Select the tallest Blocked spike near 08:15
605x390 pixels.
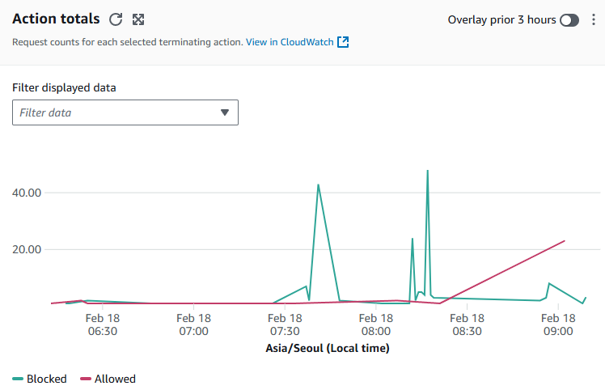[428, 171]
